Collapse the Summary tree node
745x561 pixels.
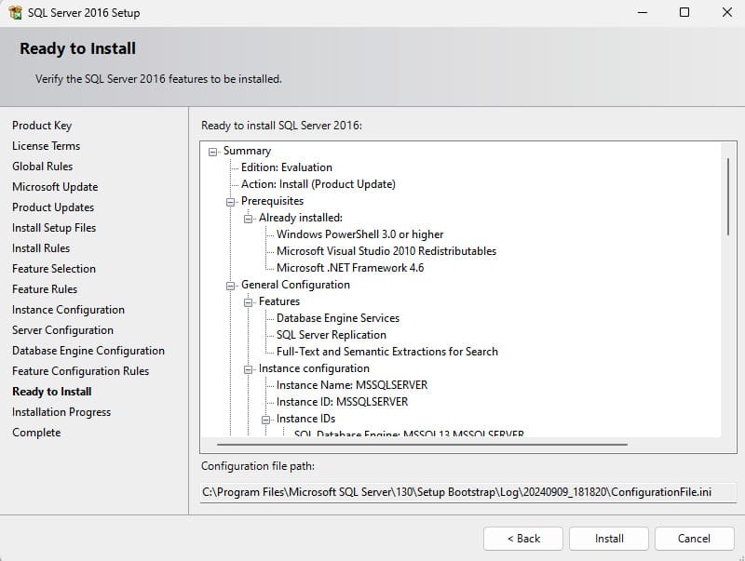(213, 151)
